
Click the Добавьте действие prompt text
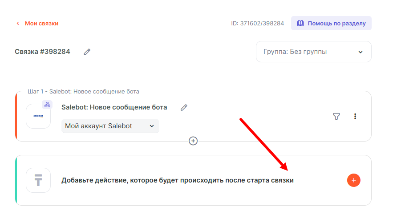point(177,180)
